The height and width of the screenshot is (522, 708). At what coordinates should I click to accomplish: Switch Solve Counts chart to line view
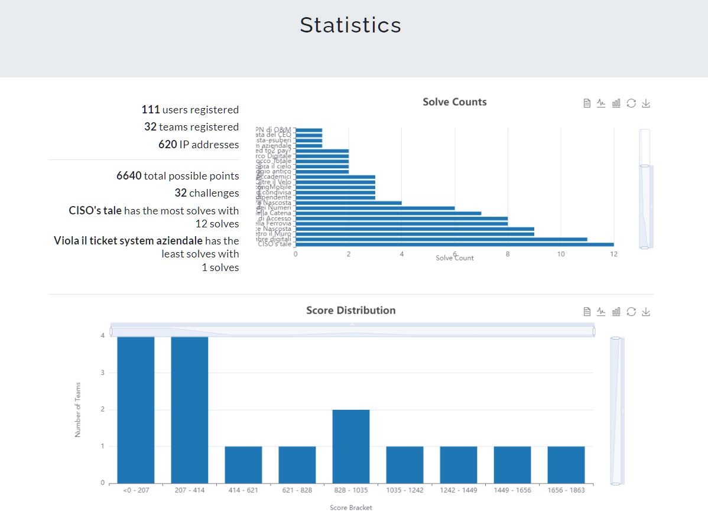(x=602, y=103)
